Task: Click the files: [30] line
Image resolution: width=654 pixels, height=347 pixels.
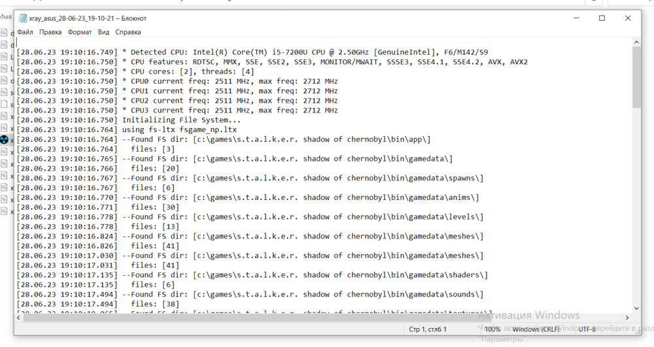Action: tap(98, 207)
